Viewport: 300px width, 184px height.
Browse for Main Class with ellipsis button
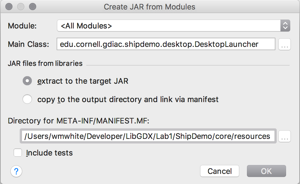[x=285, y=45]
